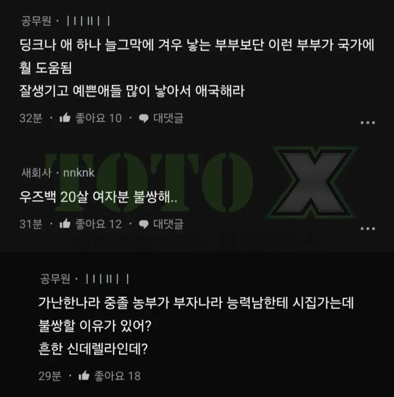The width and height of the screenshot is (394, 397).
Task: Tap 대댓글 under the 32분 comment
Action: (168, 118)
